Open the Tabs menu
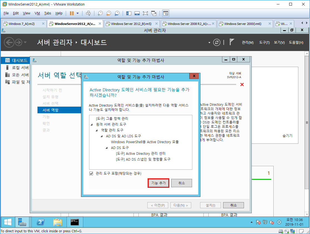This screenshot has width=310, height=234. point(48,13)
